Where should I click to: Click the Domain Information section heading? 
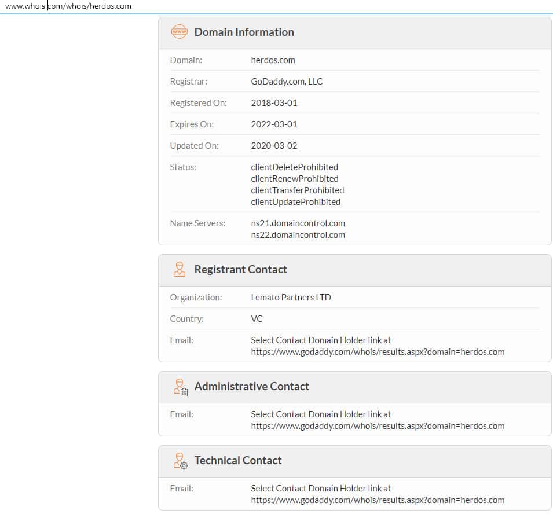click(x=244, y=32)
